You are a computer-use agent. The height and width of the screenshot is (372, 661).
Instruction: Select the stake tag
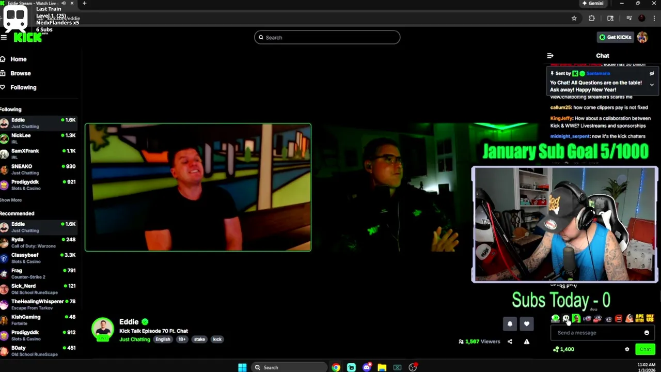[x=199, y=339]
